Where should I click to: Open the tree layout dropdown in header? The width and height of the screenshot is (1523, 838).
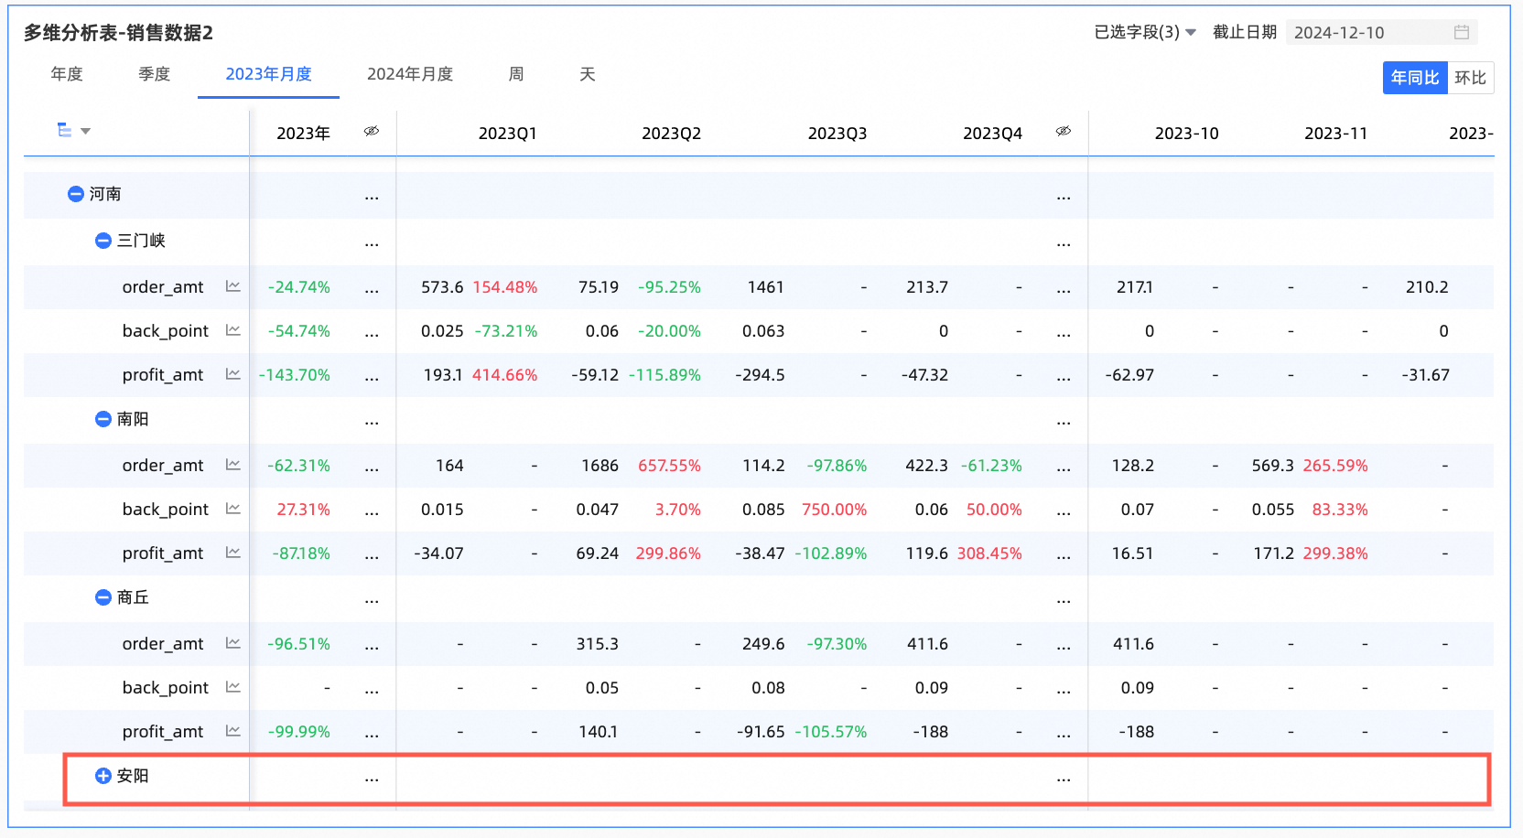pos(73,131)
